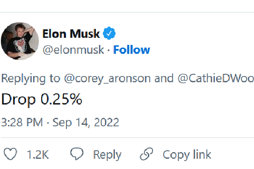
Task: Follow the account via Follow link
Action: pyautogui.click(x=131, y=50)
